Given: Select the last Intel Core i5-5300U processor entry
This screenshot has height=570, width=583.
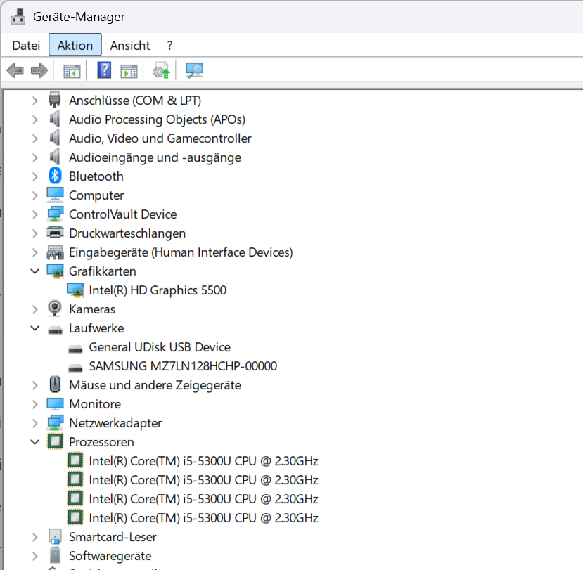Looking at the screenshot, I should pos(203,517).
